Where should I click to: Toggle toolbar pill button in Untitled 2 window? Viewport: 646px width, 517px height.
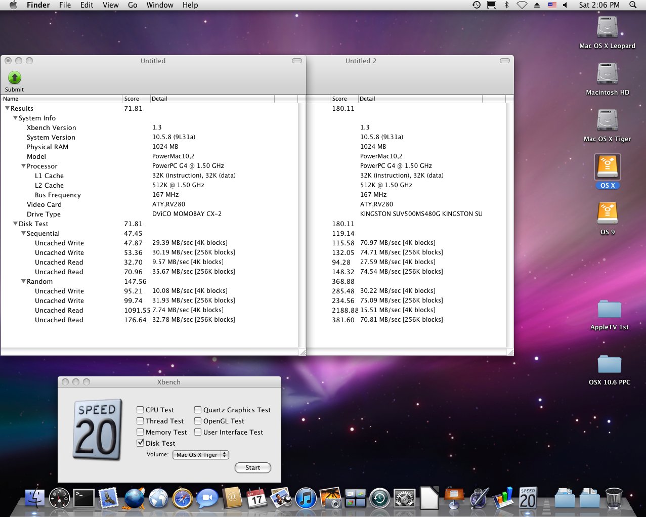click(505, 61)
